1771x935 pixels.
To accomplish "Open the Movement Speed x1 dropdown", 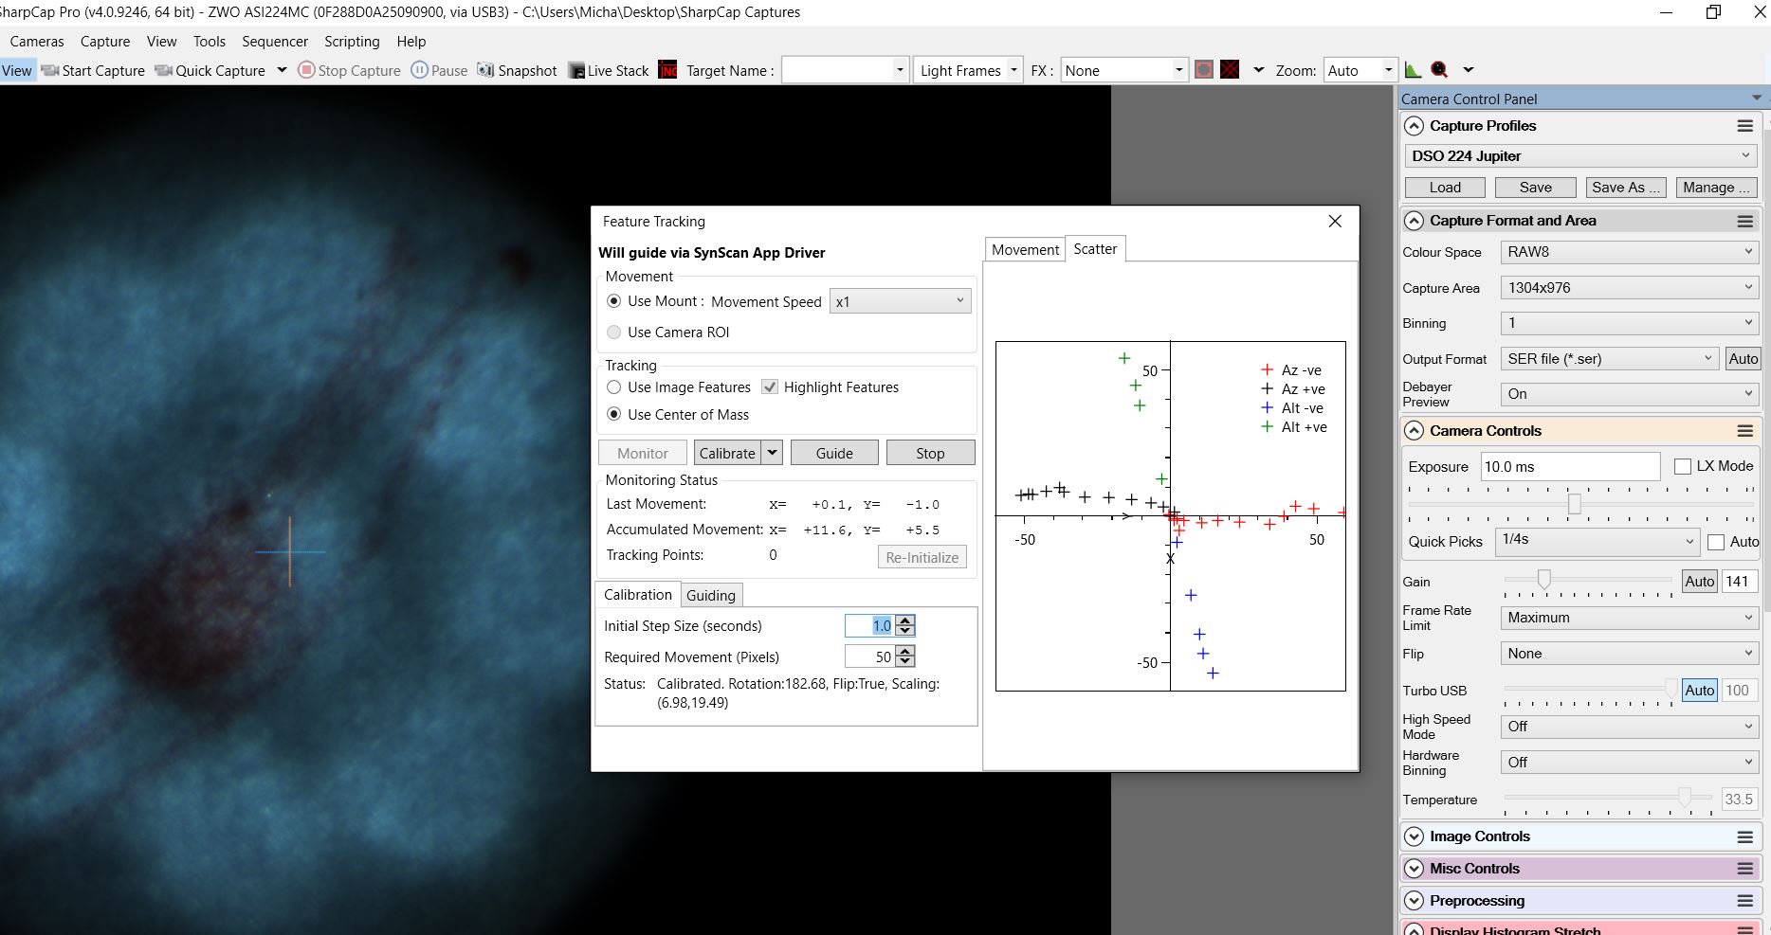I will [900, 301].
